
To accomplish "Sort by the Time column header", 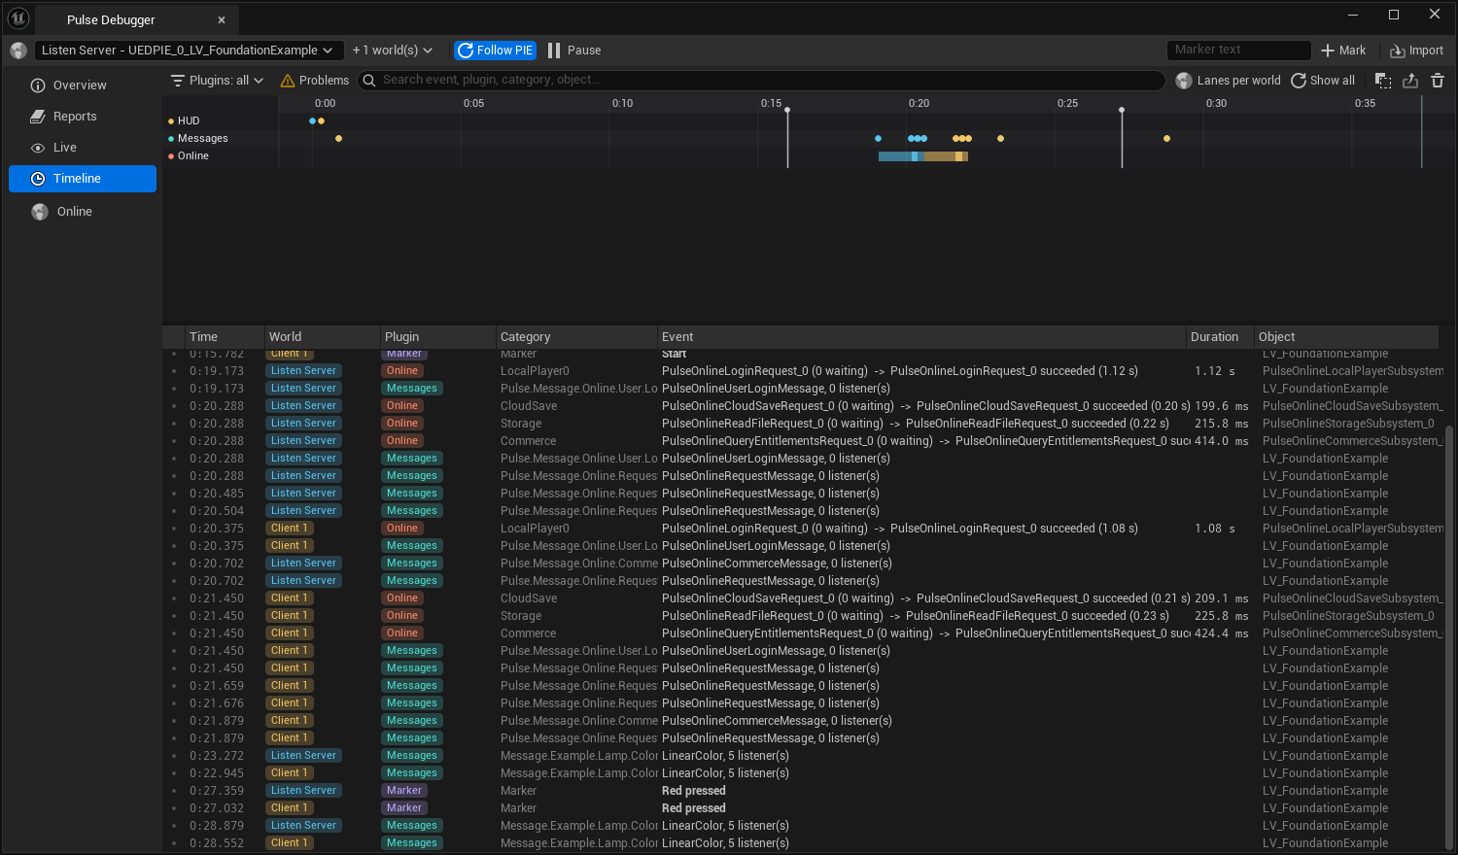I will (225, 337).
